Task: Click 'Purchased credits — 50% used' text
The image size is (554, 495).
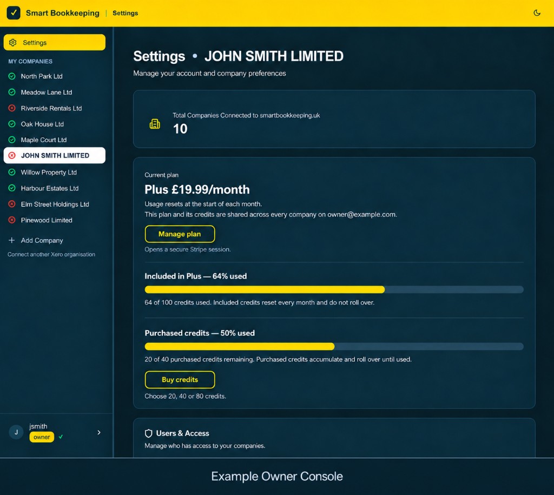Action: pos(200,333)
